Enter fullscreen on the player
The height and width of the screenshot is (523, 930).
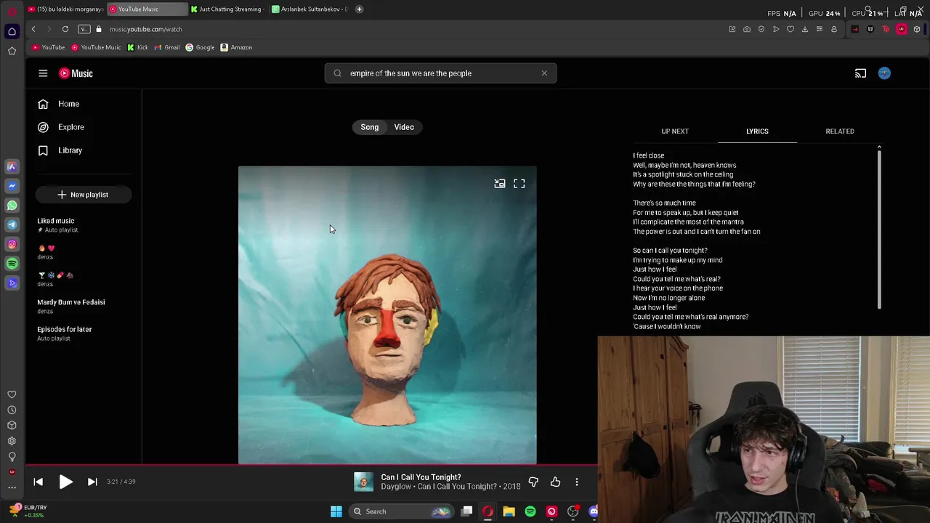click(x=519, y=184)
